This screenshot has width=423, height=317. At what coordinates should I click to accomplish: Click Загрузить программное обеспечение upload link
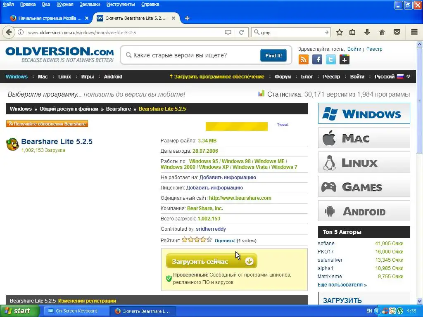pos(216,76)
